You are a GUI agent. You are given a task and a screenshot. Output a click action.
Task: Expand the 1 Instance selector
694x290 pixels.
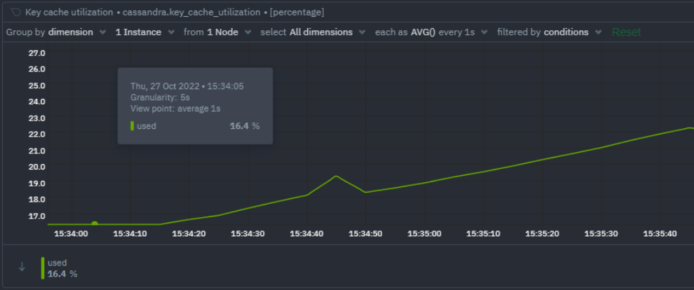tap(144, 32)
